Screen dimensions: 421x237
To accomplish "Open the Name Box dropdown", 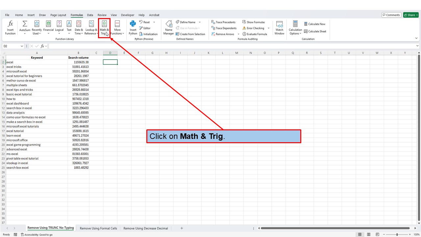I will [x=21, y=46].
